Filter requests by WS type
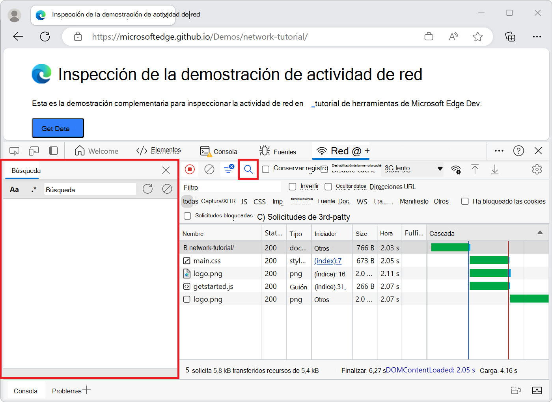The width and height of the screenshot is (552, 402). (x=362, y=202)
